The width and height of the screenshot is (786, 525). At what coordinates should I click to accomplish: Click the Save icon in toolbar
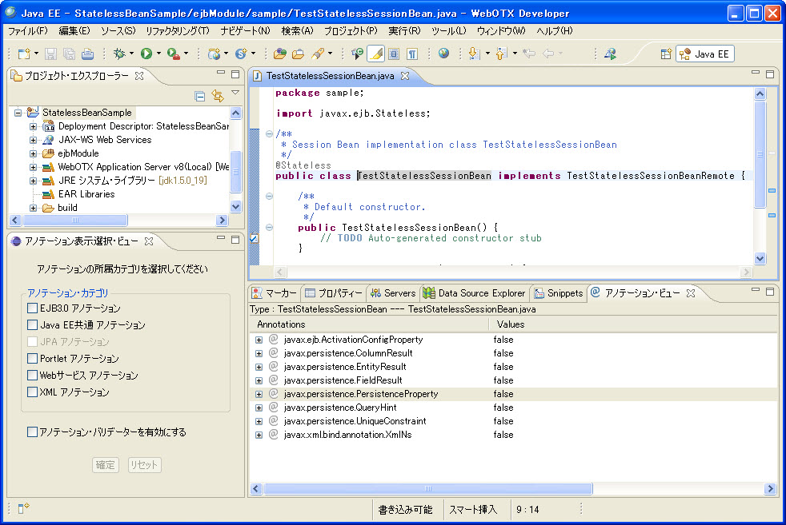pyautogui.click(x=50, y=54)
